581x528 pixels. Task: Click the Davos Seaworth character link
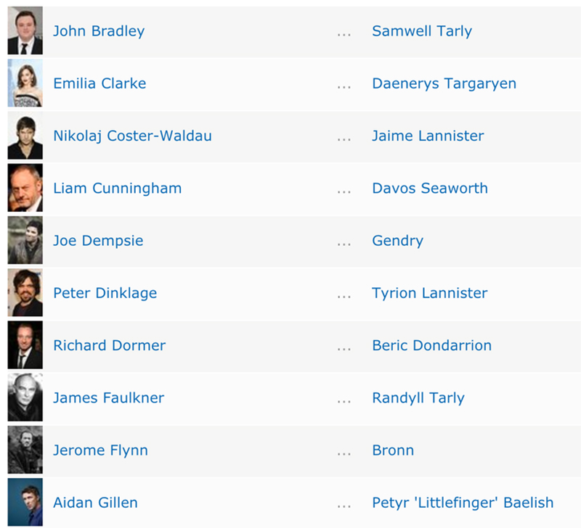(430, 188)
